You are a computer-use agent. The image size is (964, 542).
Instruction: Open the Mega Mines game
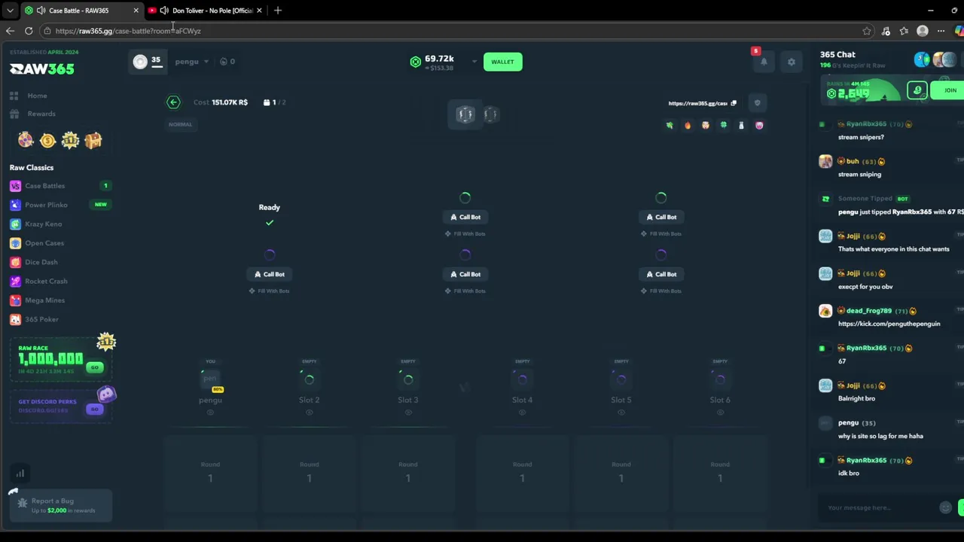pos(45,300)
